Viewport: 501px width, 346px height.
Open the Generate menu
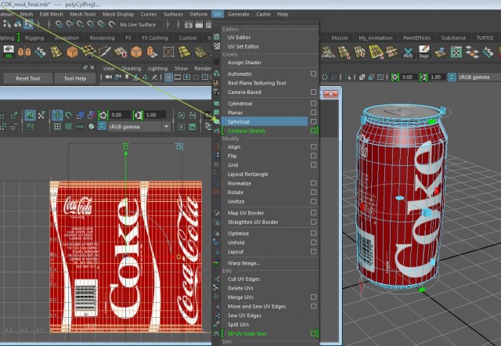[238, 14]
